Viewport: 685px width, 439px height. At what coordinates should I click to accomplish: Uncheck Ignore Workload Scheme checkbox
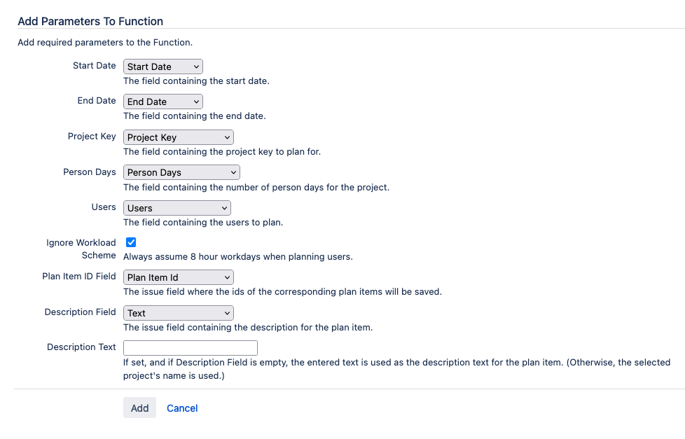130,242
